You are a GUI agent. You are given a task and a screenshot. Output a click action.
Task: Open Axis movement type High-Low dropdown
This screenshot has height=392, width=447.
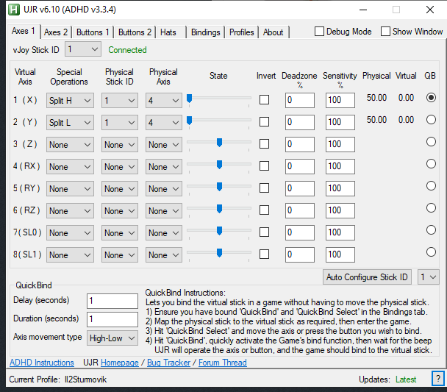(112, 338)
